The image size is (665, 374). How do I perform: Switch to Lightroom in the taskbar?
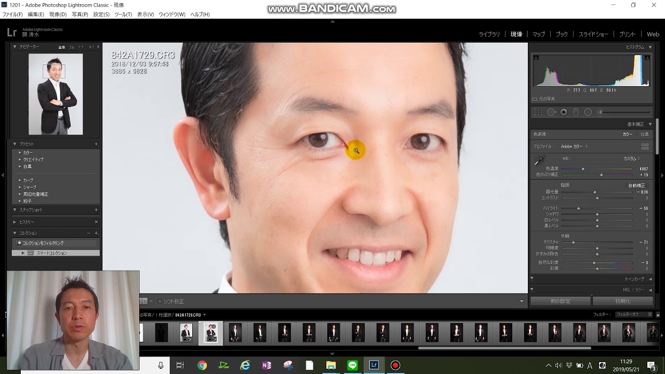pos(374,365)
